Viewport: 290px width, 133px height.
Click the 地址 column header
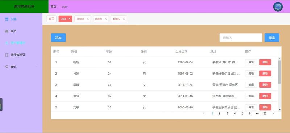pos(213,51)
